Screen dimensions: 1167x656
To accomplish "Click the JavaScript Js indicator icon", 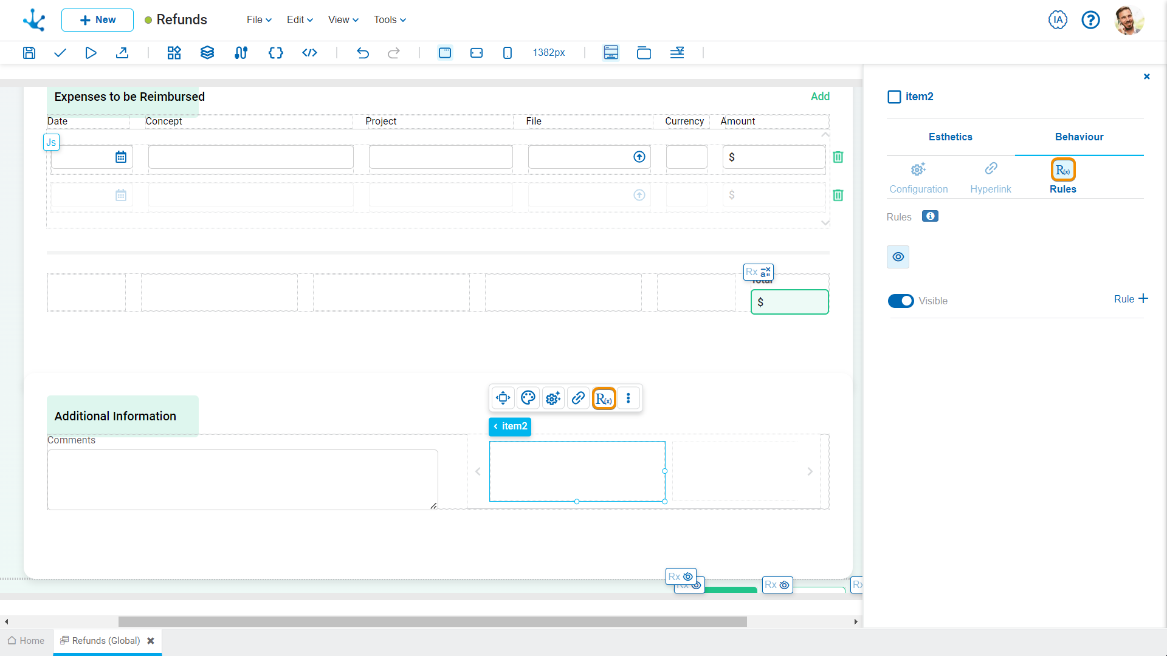I will [51, 142].
